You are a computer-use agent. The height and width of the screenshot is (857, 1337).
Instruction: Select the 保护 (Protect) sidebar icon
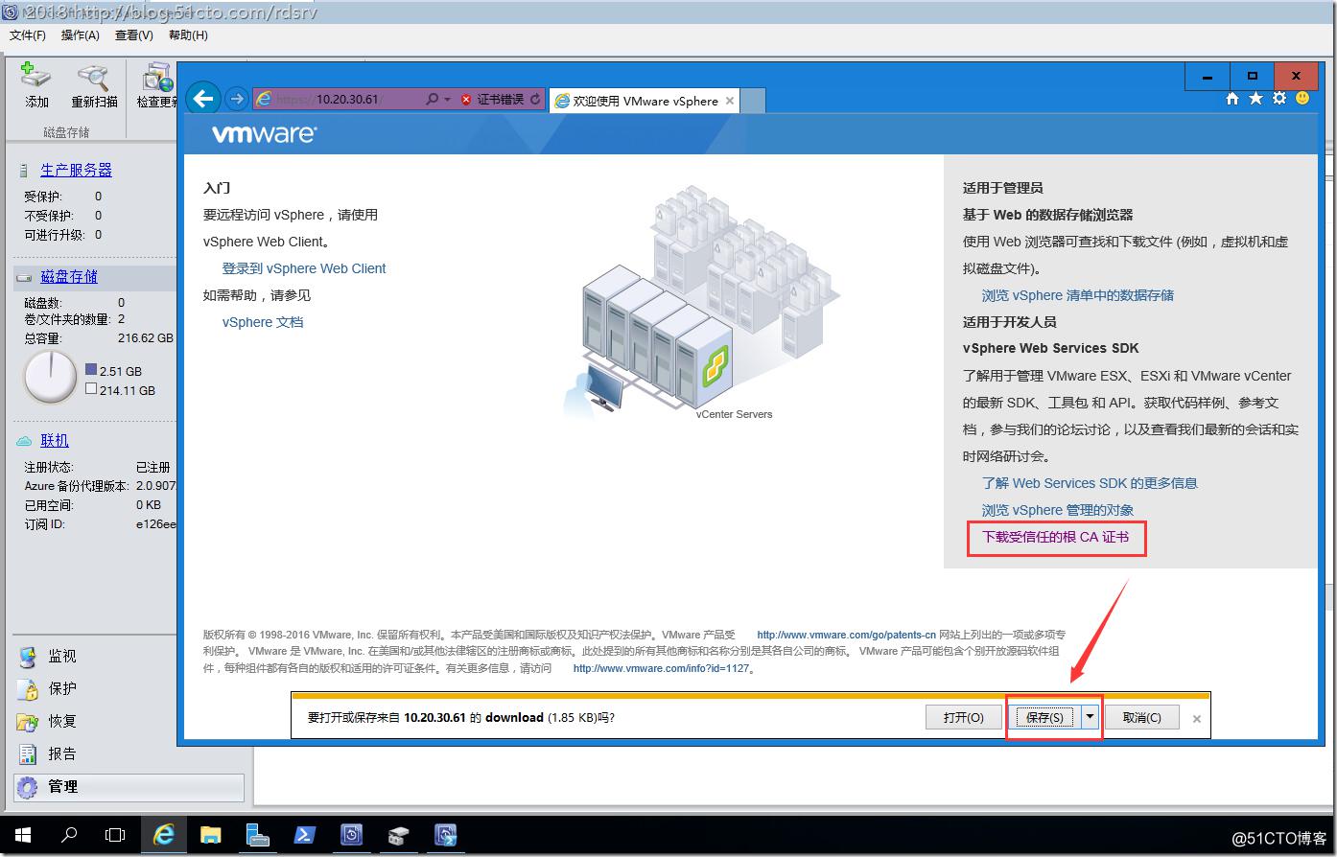[28, 688]
